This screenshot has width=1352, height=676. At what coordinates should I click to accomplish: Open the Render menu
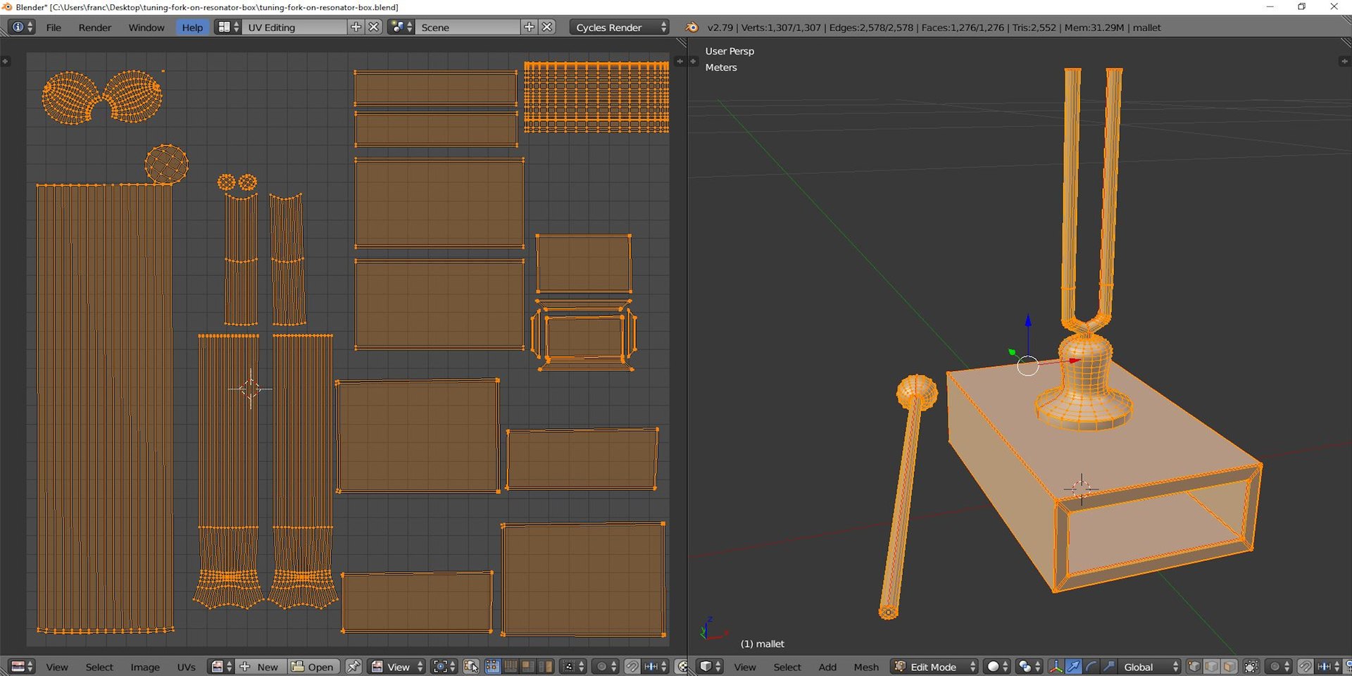pyautogui.click(x=95, y=27)
